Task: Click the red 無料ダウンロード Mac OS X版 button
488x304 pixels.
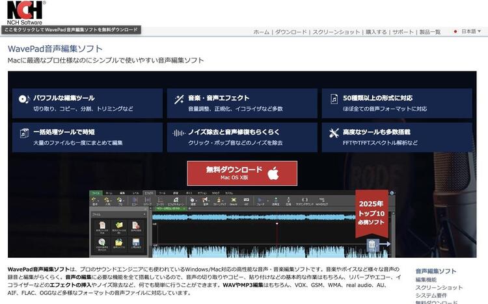Action: pos(242,173)
